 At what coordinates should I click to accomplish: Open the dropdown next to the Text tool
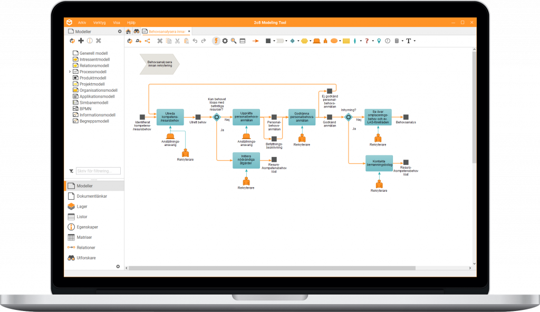tap(414, 41)
